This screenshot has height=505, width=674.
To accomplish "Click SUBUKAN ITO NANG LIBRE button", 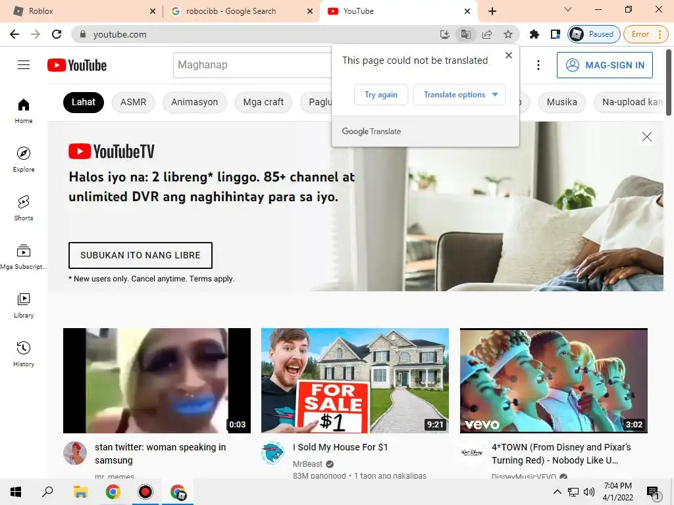I will (140, 255).
